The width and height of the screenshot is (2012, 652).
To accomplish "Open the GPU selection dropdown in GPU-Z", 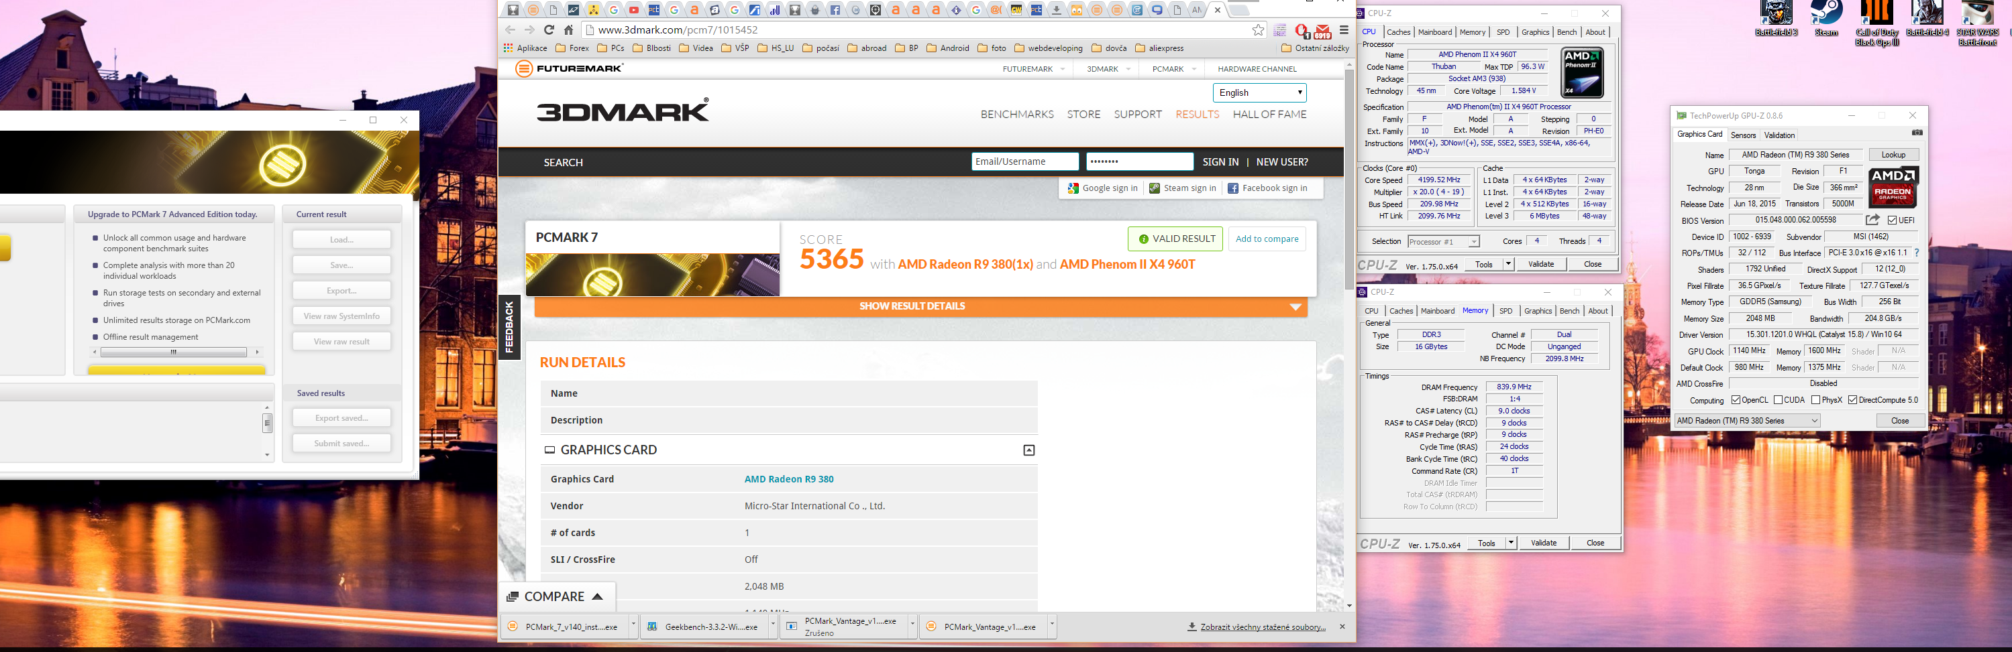I will pyautogui.click(x=1747, y=421).
